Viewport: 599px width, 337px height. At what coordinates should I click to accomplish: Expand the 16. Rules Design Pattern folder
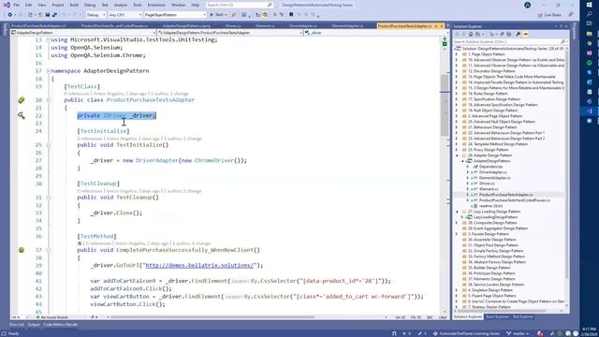[x=457, y=94]
